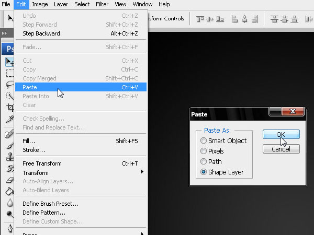The width and height of the screenshot is (314, 235).
Task: Choose the Smart Object radio option
Action: tap(204, 140)
